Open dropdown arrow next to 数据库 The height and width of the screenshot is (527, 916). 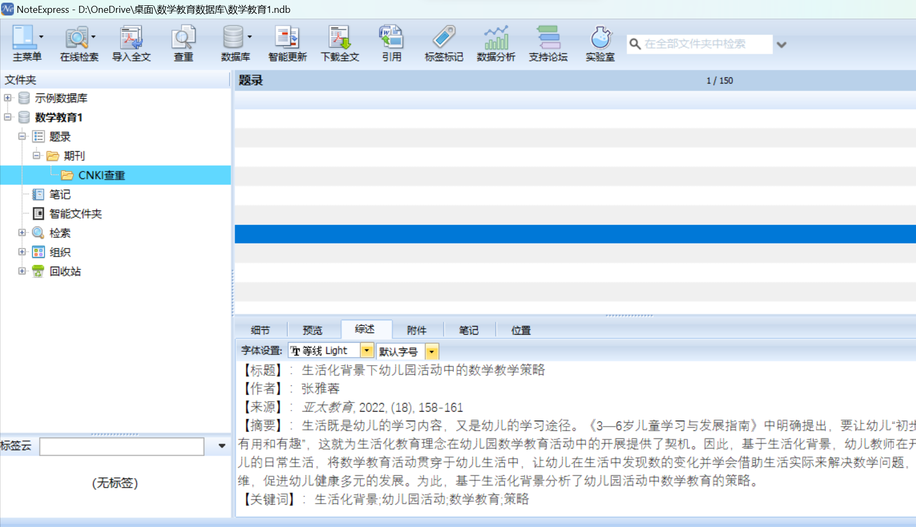250,37
